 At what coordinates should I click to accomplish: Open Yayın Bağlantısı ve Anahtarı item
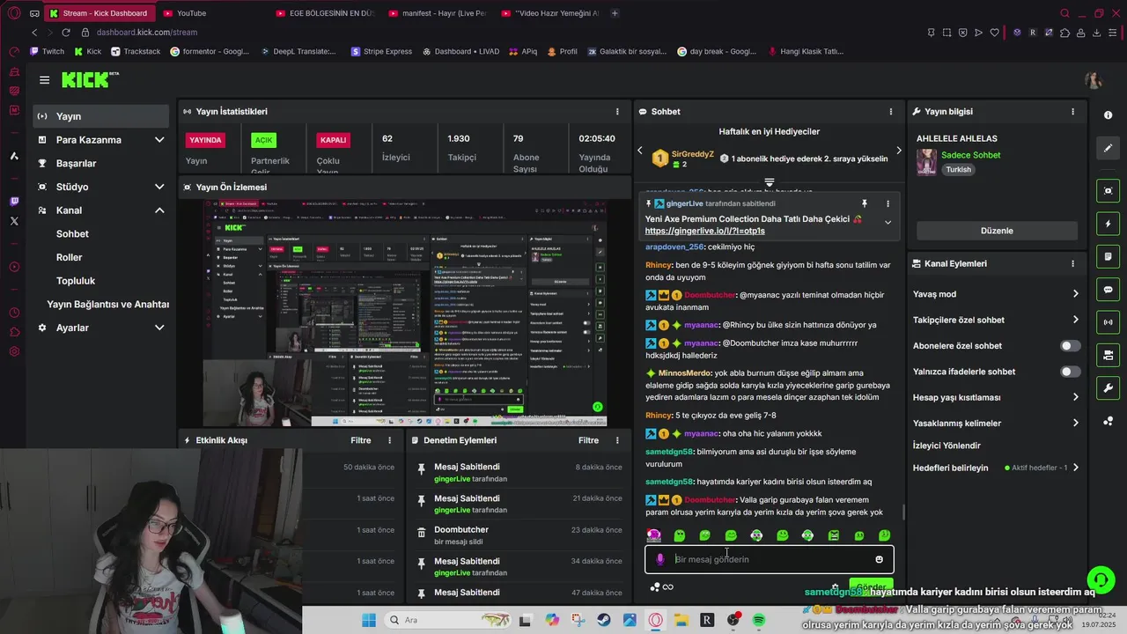pyautogui.click(x=107, y=305)
